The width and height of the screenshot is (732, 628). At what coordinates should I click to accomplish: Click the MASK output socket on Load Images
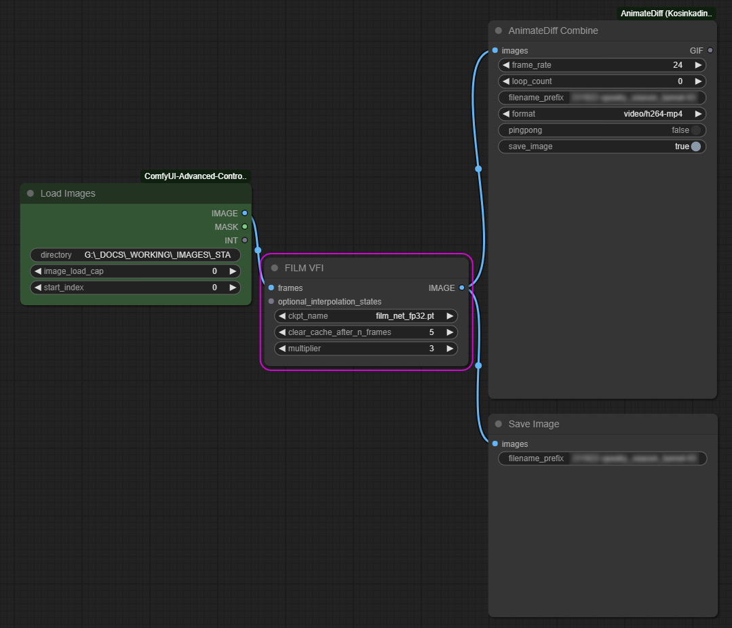245,227
